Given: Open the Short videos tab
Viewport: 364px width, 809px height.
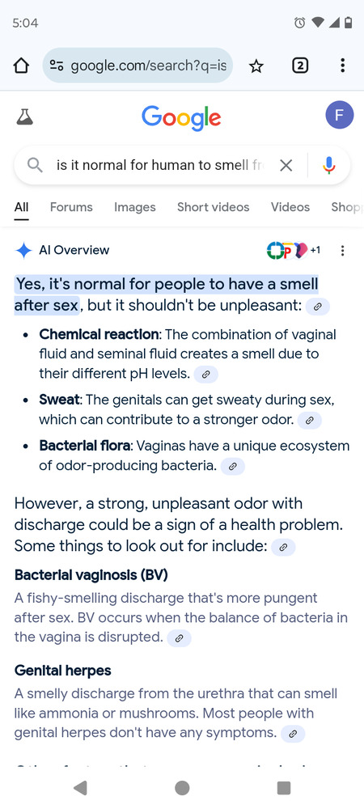Looking at the screenshot, I should click(x=213, y=207).
